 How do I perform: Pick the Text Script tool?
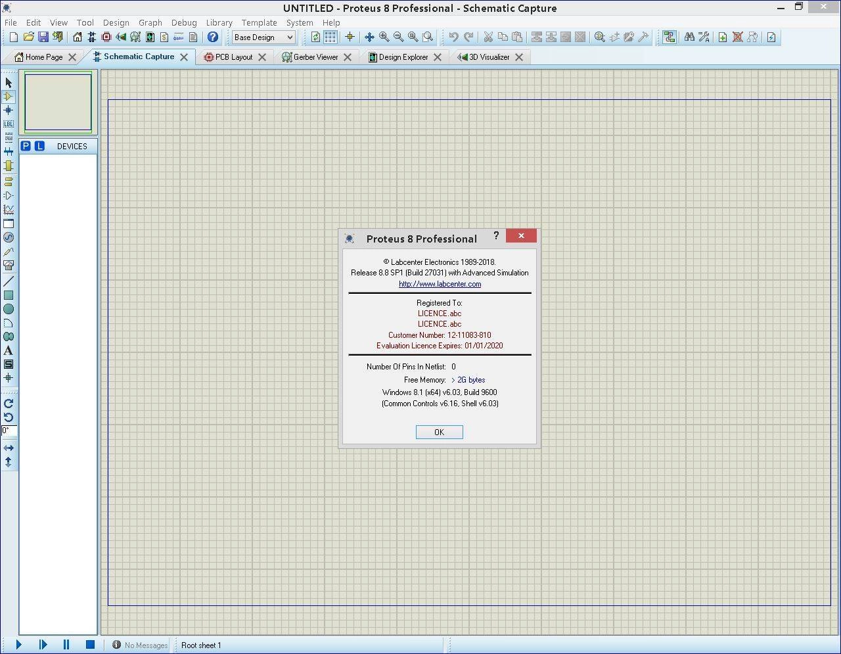(9, 137)
